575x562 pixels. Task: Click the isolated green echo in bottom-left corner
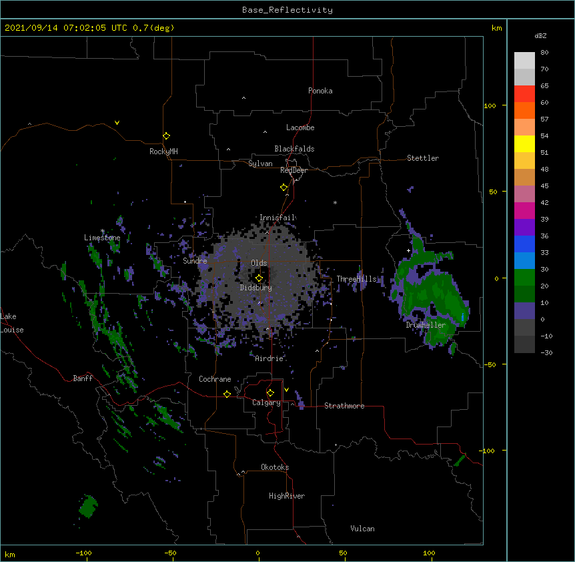click(x=88, y=506)
